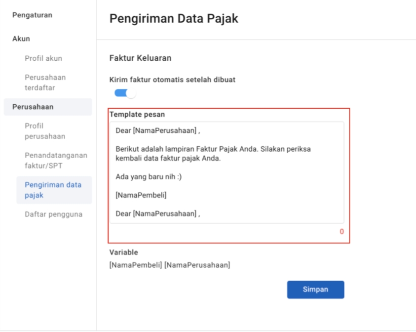This screenshot has width=416, height=332.
Task: Insert the [NamaPerusahaan] variable below Variable label
Action: click(x=197, y=265)
